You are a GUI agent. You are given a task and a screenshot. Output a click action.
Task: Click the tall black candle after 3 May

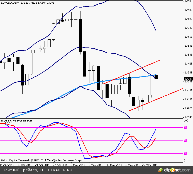click(x=80, y=35)
